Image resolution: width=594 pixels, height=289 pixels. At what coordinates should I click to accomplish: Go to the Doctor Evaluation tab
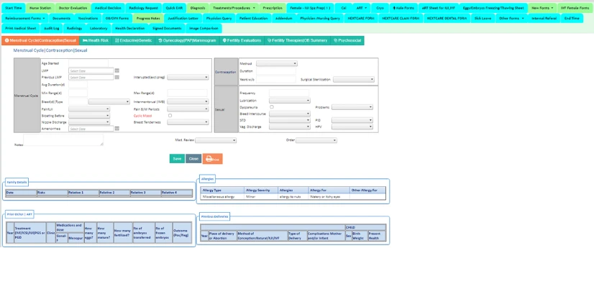(x=73, y=8)
